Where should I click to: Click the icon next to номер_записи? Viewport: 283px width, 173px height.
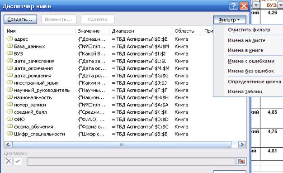pos(9,105)
